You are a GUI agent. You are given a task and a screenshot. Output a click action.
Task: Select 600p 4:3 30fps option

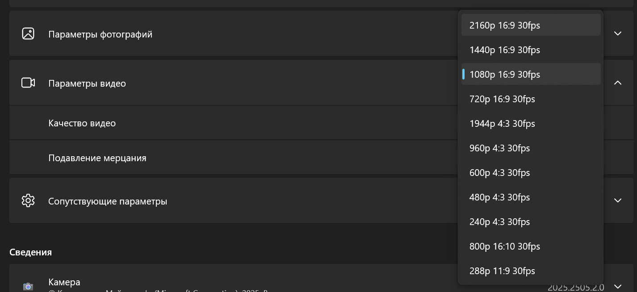531,172
